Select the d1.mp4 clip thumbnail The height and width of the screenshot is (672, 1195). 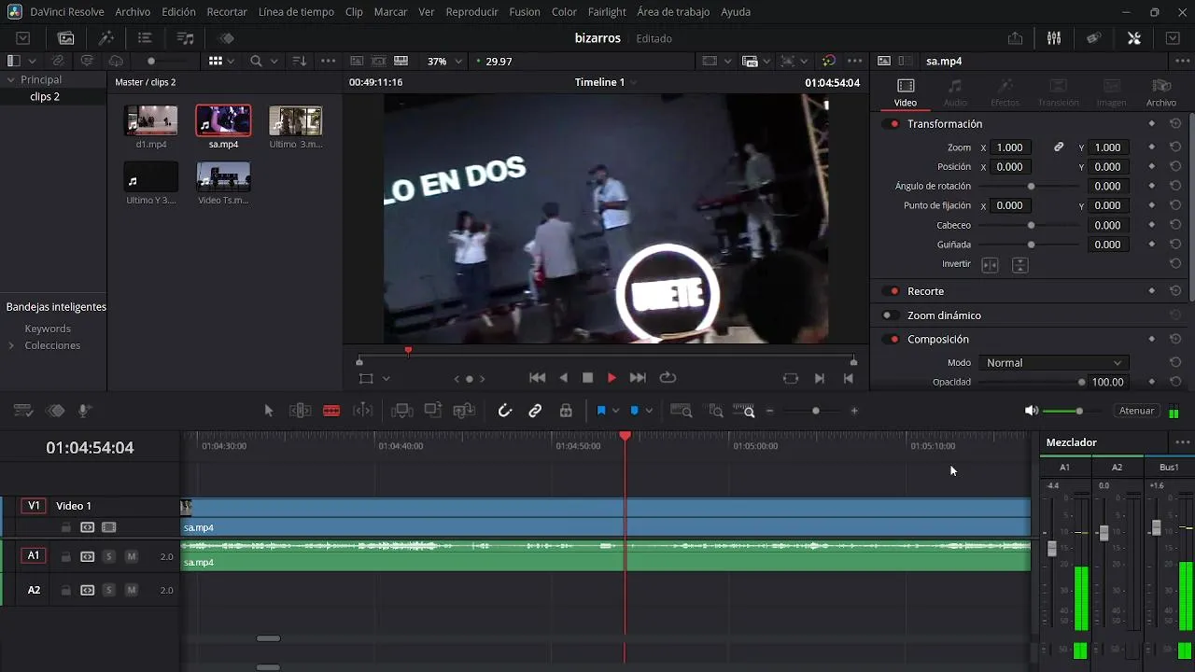pos(151,121)
